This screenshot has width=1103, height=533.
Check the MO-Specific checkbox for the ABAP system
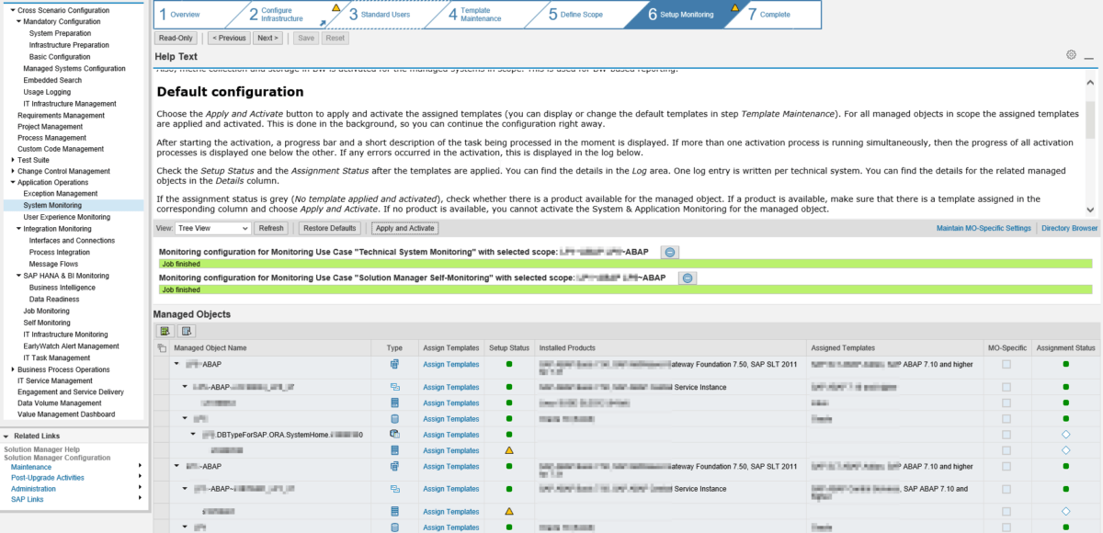click(x=1006, y=364)
